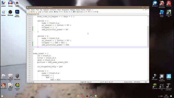Toggle the highlighted Indent Guide icon
Screen dimensions: 174x98
pos(74,12)
